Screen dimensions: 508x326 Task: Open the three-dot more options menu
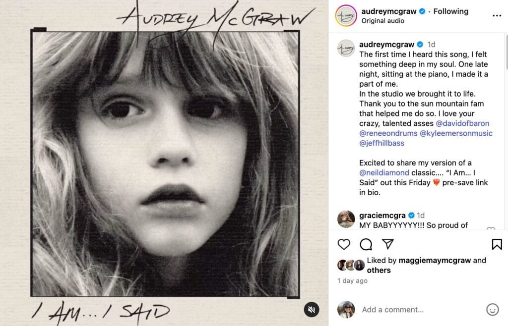[497, 16]
